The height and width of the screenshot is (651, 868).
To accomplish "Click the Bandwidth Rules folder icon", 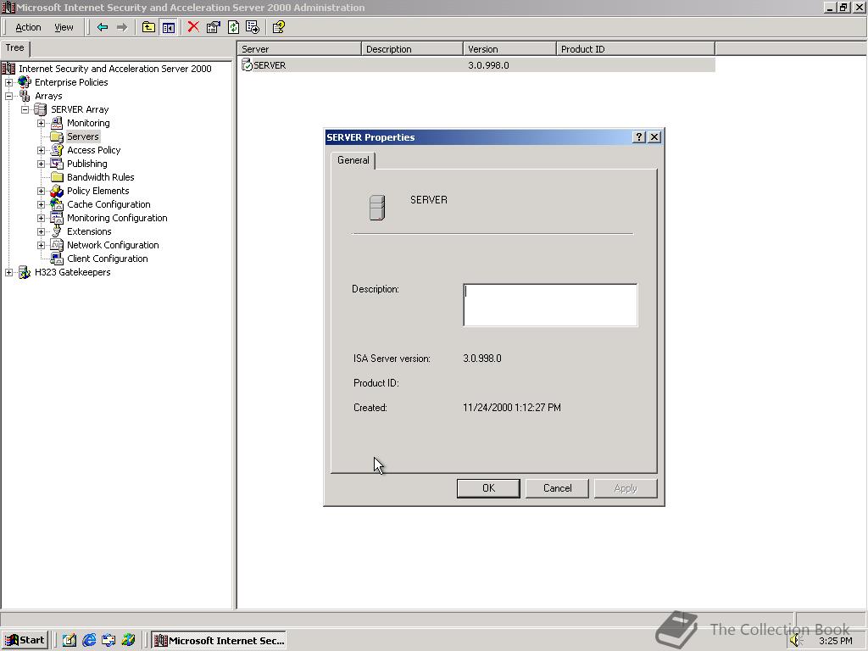I will click(x=57, y=177).
